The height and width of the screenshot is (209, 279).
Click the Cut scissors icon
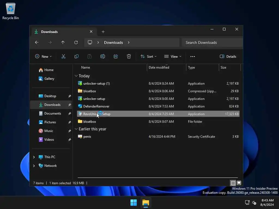pos(63,57)
